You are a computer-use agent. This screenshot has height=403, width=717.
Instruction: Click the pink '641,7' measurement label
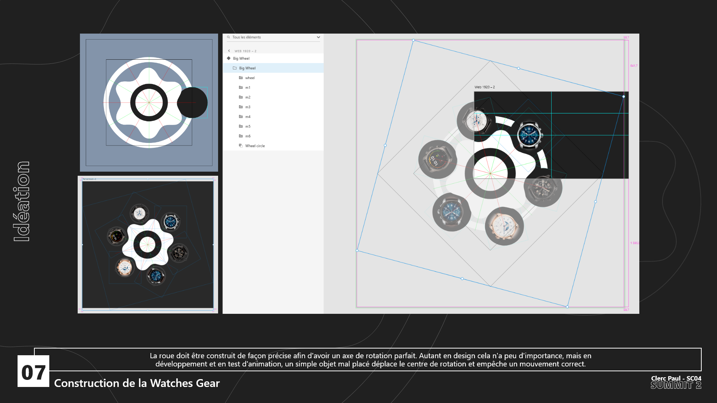pos(634,66)
